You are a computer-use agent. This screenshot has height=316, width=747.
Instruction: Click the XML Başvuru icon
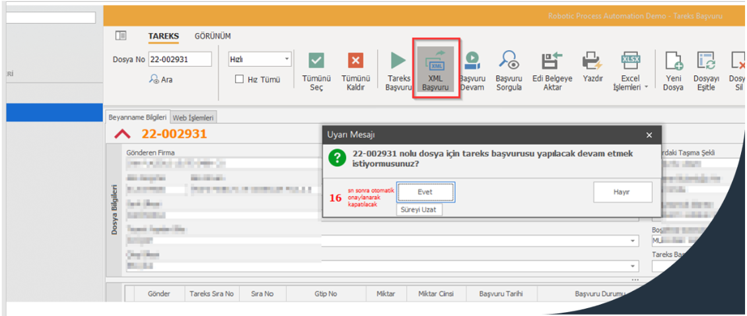tap(435, 61)
